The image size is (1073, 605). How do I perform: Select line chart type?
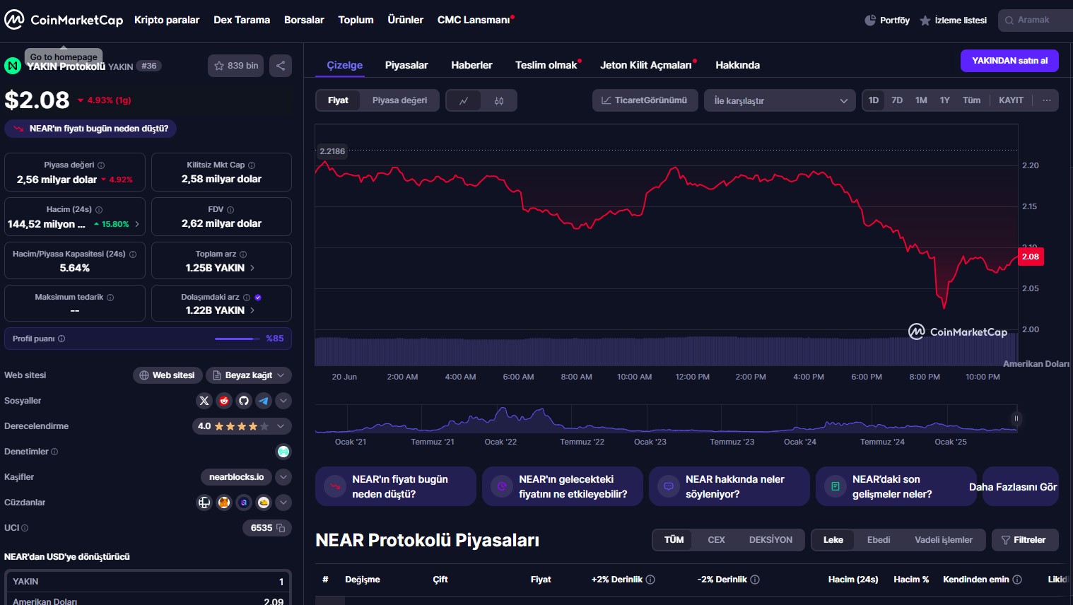(464, 100)
